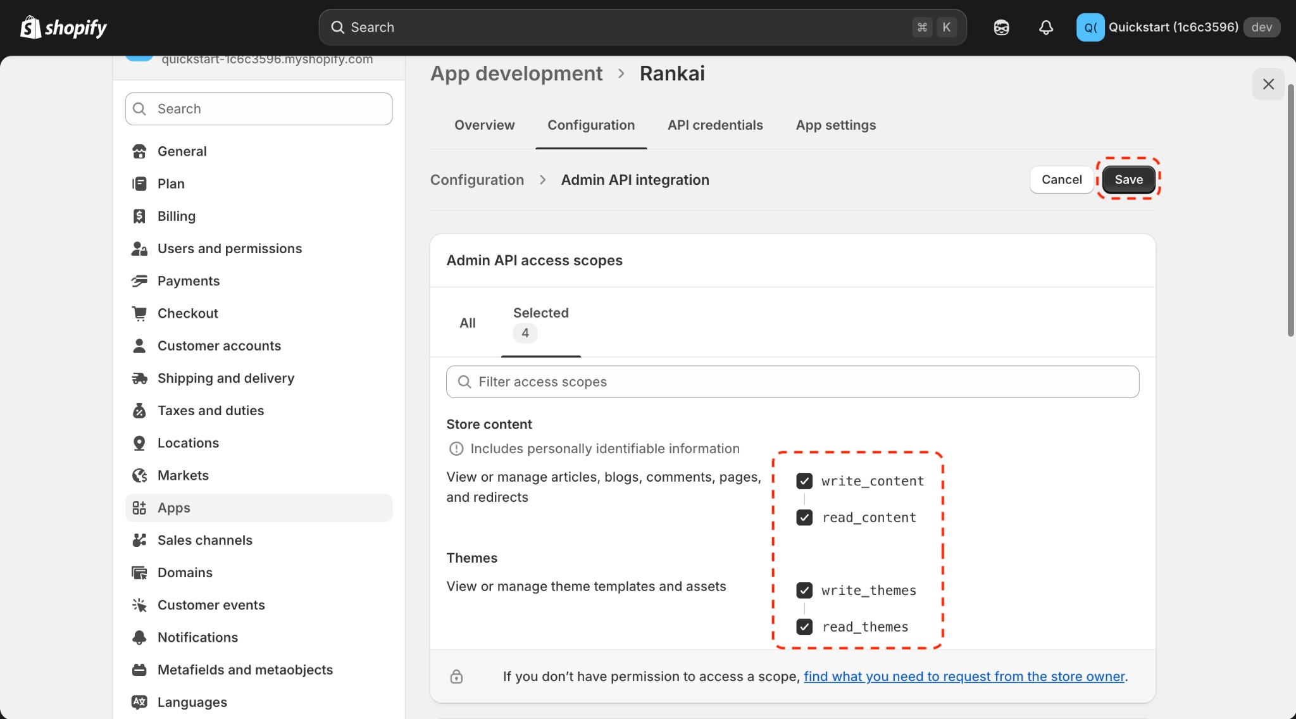Uncheck the write_content scope
1296x719 pixels.
[804, 480]
